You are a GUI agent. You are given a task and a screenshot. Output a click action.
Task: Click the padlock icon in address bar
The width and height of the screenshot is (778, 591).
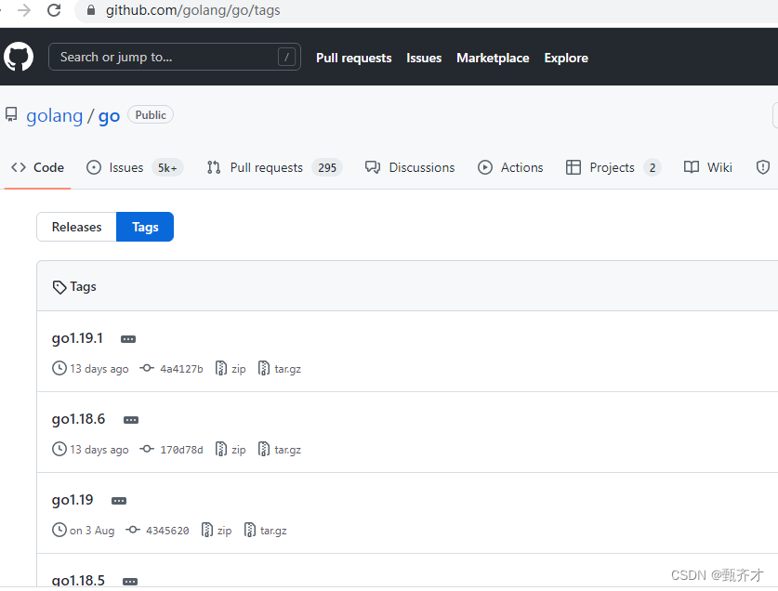(91, 10)
